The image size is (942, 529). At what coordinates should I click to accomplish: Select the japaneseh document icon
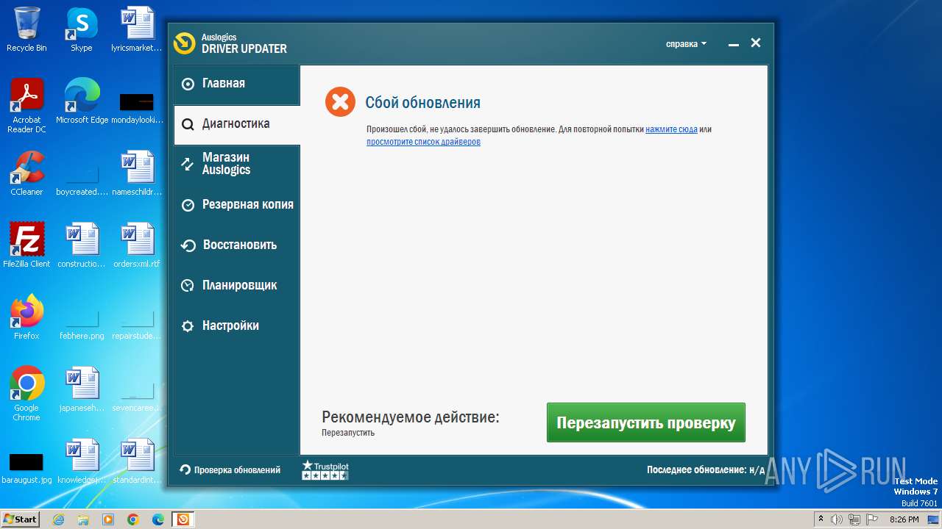coord(82,389)
